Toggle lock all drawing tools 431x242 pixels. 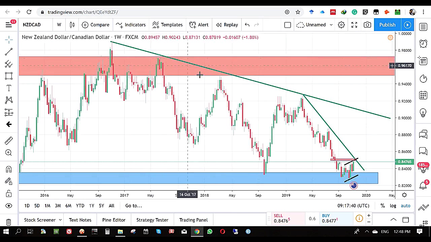(x=9, y=194)
